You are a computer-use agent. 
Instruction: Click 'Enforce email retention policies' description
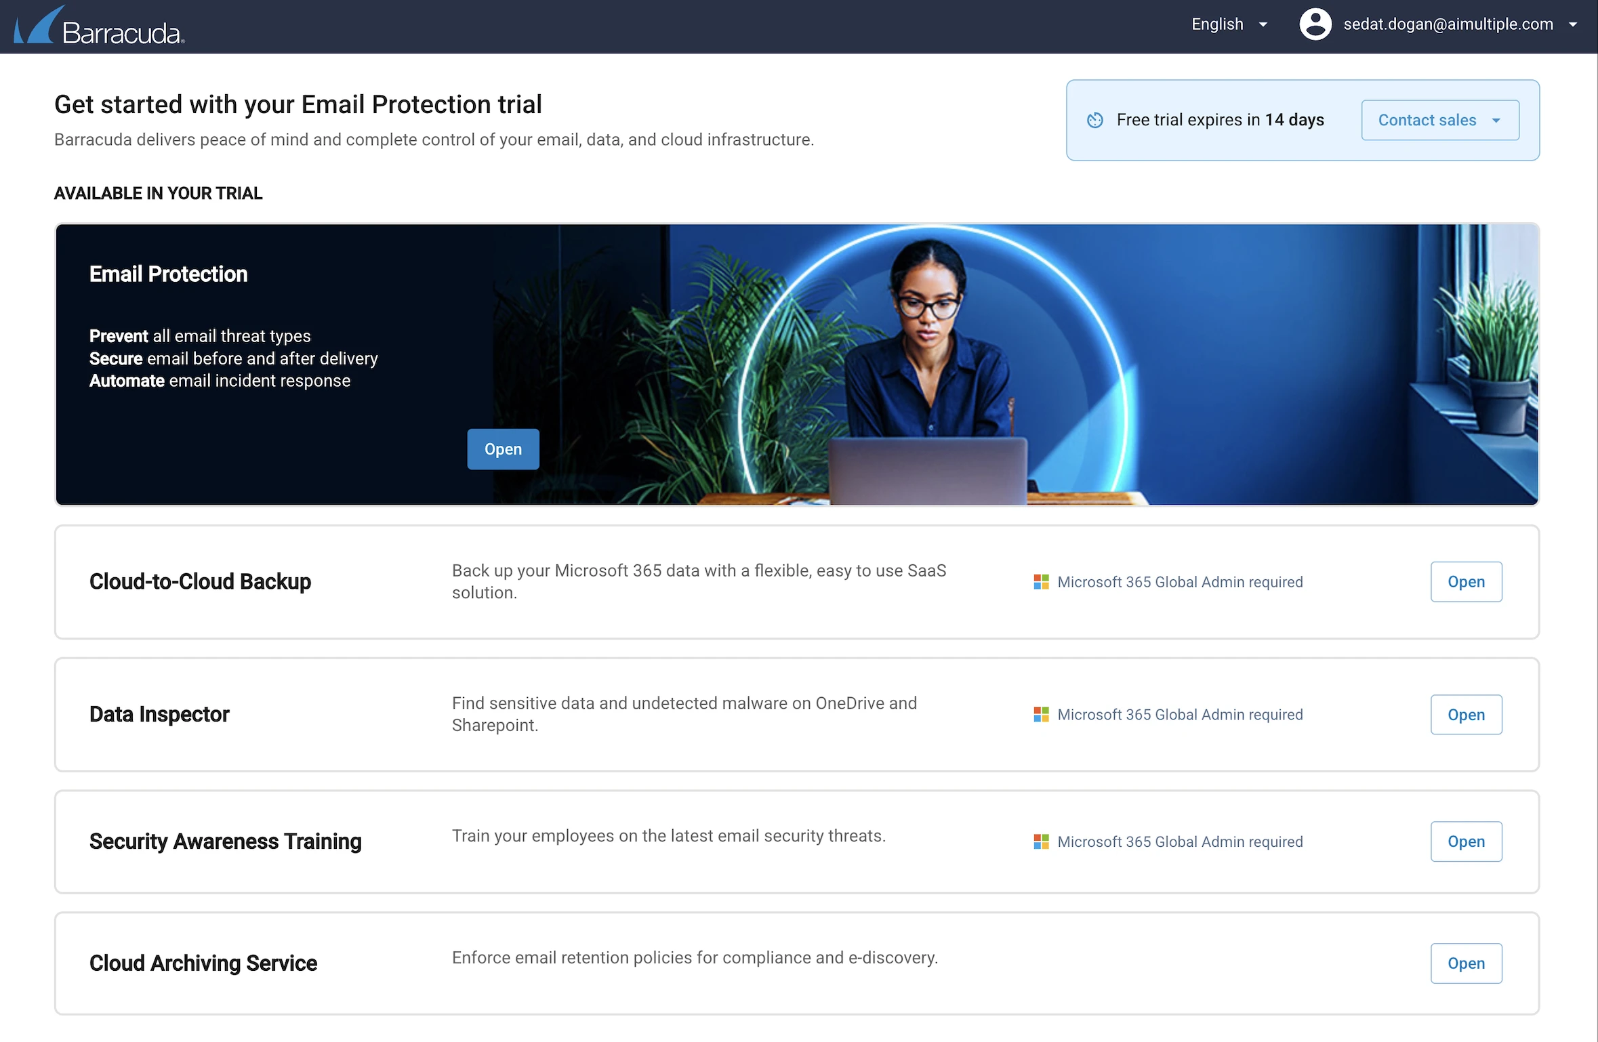pos(695,958)
